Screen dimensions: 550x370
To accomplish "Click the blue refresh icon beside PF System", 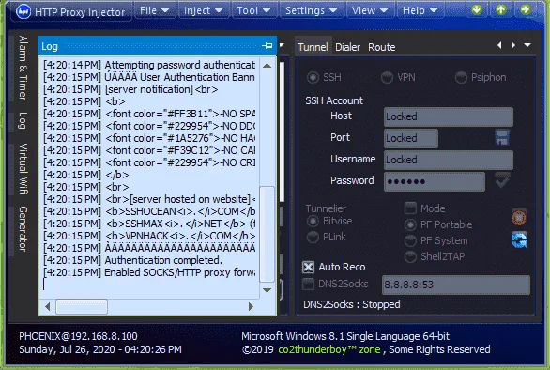I will tap(519, 240).
